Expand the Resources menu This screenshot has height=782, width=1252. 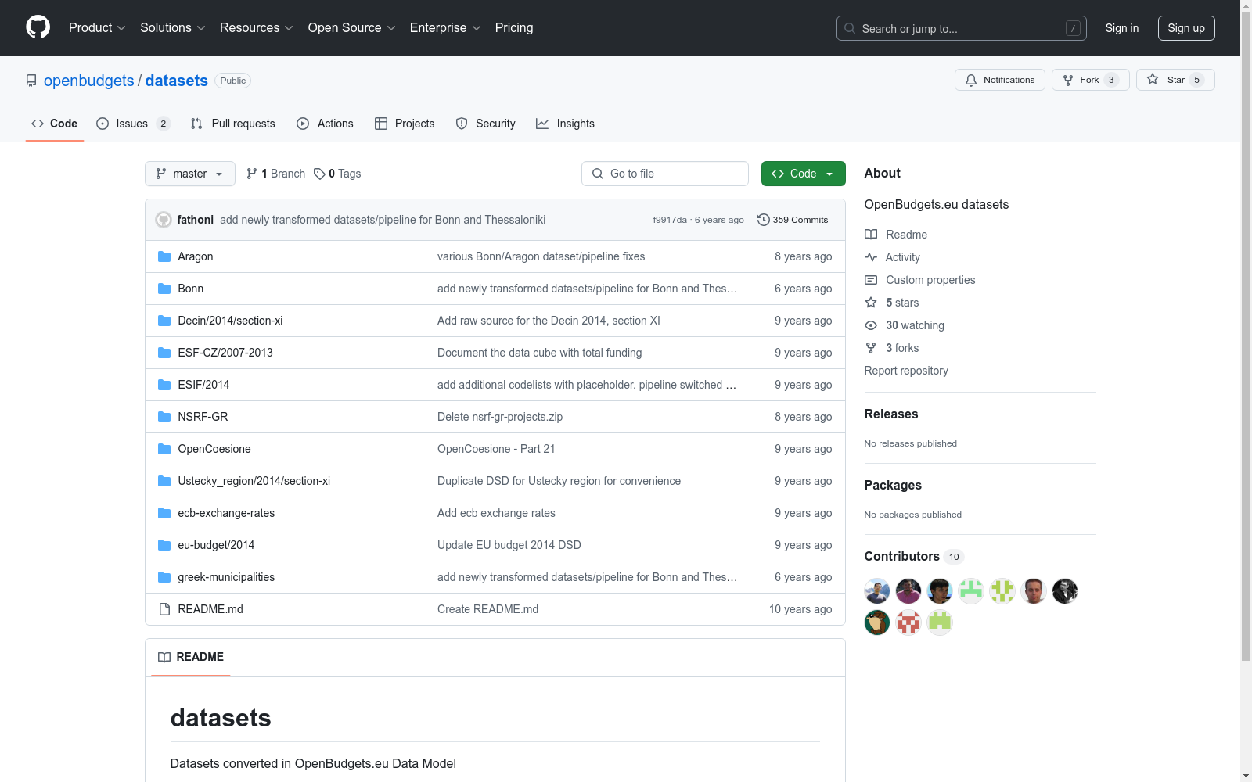tap(257, 28)
